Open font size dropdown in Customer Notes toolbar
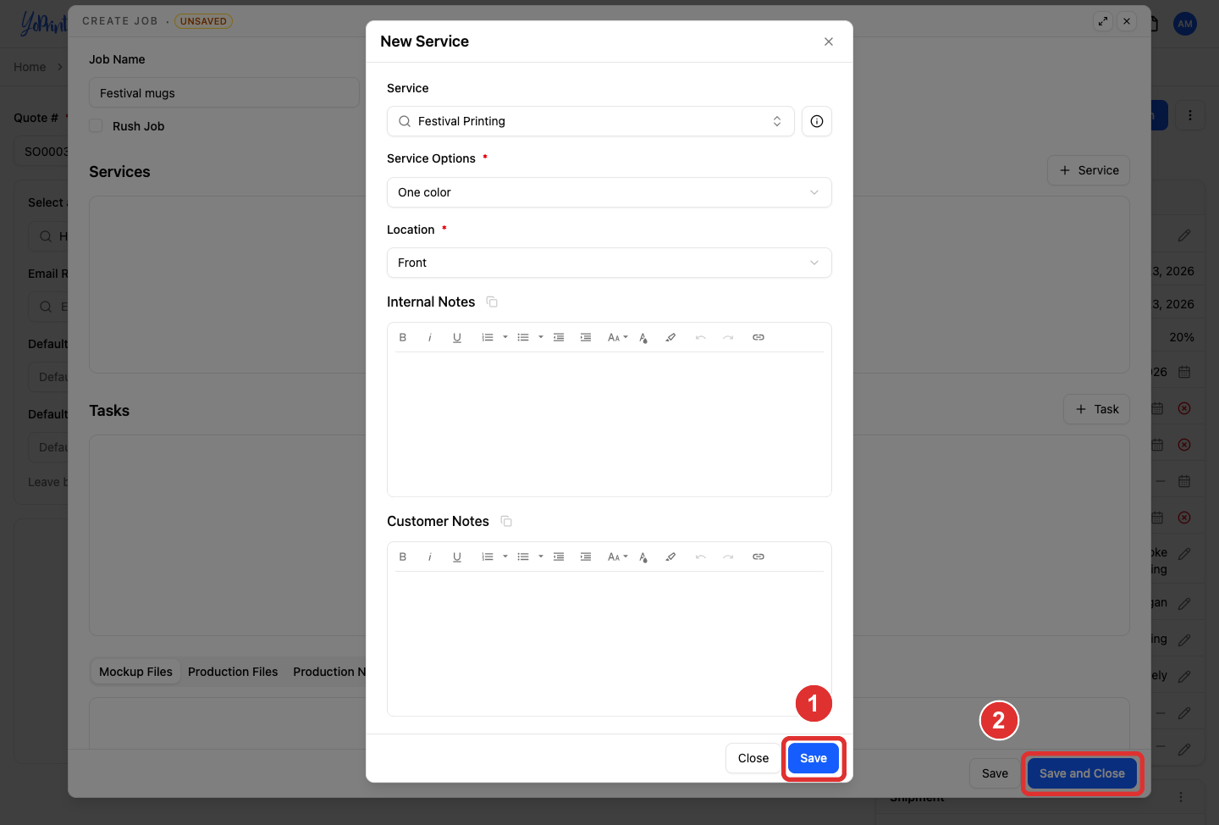1219x825 pixels. 618,556
